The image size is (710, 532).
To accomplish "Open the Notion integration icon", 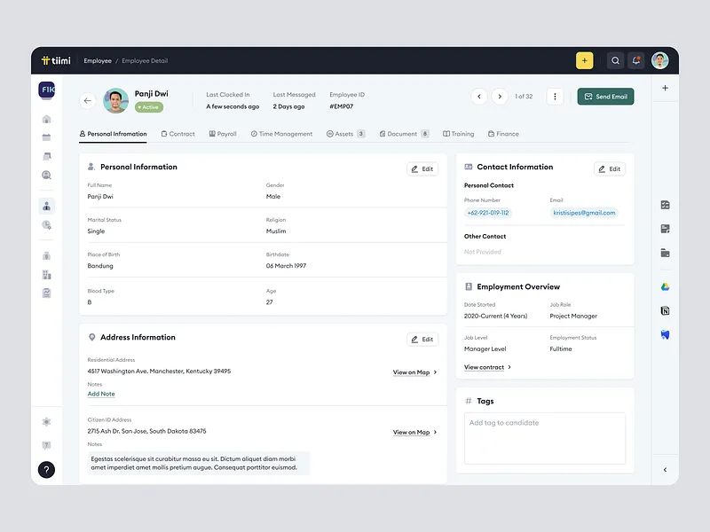I will coord(665,310).
